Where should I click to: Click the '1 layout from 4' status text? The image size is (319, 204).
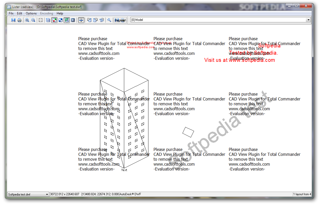pyautogui.click(x=302, y=194)
